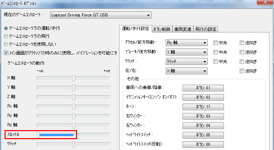Click the Rx 軸 slider thumb
274x150 pixels.
pos(74,106)
